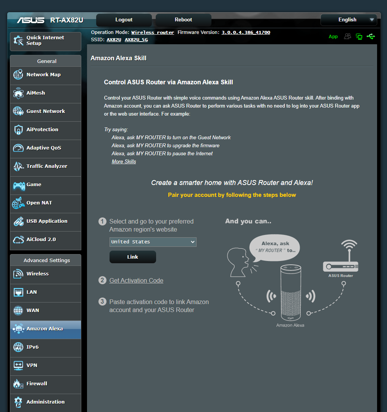Click the Amazon Alexa speaker illustration
This screenshot has width=387, height=412.
pyautogui.click(x=291, y=293)
